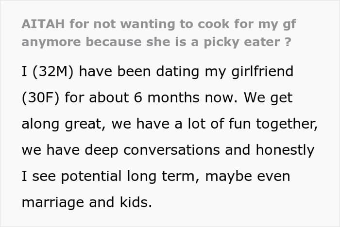
Task: Click the words "maybe even"
Action: click(x=248, y=177)
